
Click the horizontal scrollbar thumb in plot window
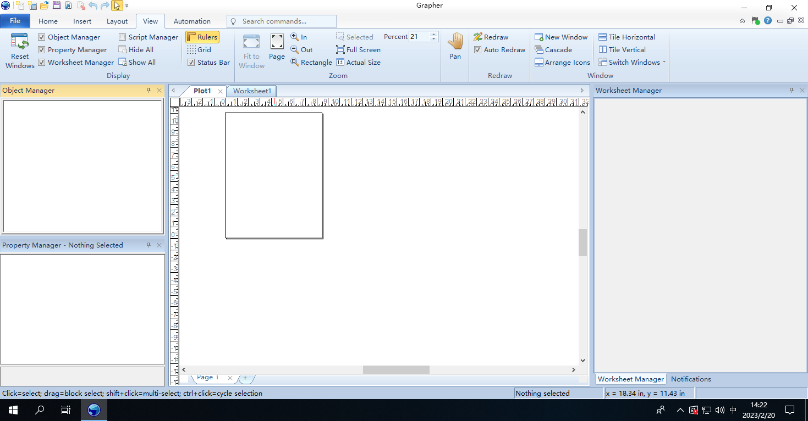[396, 370]
